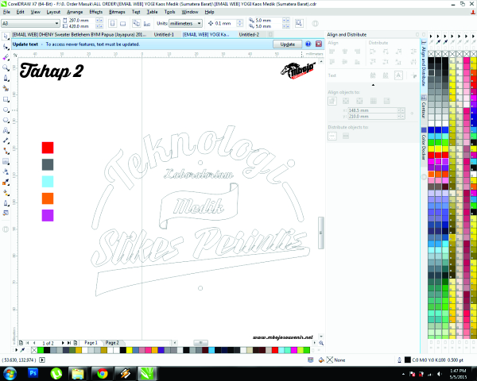
Task: Open the zoom navigator icon
Action: click(321, 343)
